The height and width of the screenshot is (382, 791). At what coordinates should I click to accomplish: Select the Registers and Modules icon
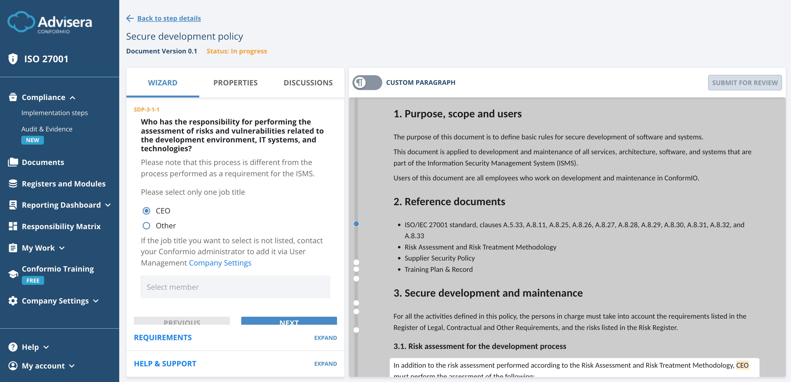[x=13, y=183]
